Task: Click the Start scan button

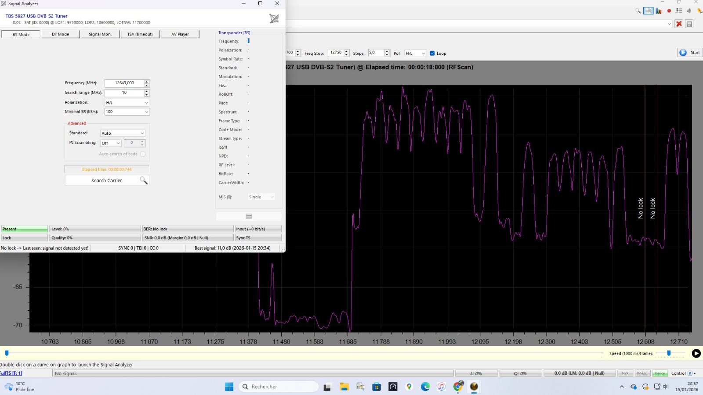Action: pos(689,53)
